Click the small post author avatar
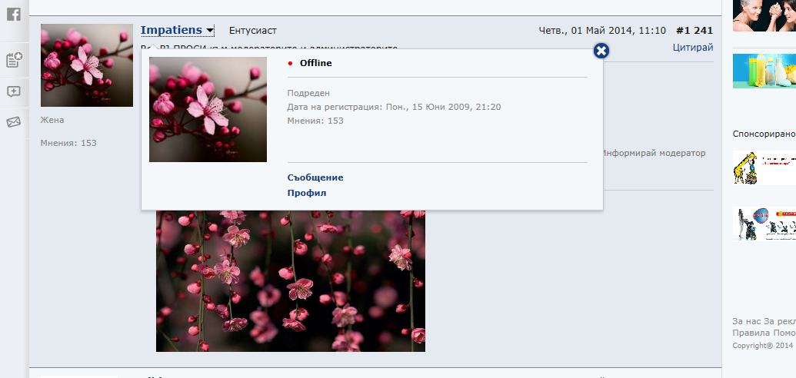 coord(86,65)
